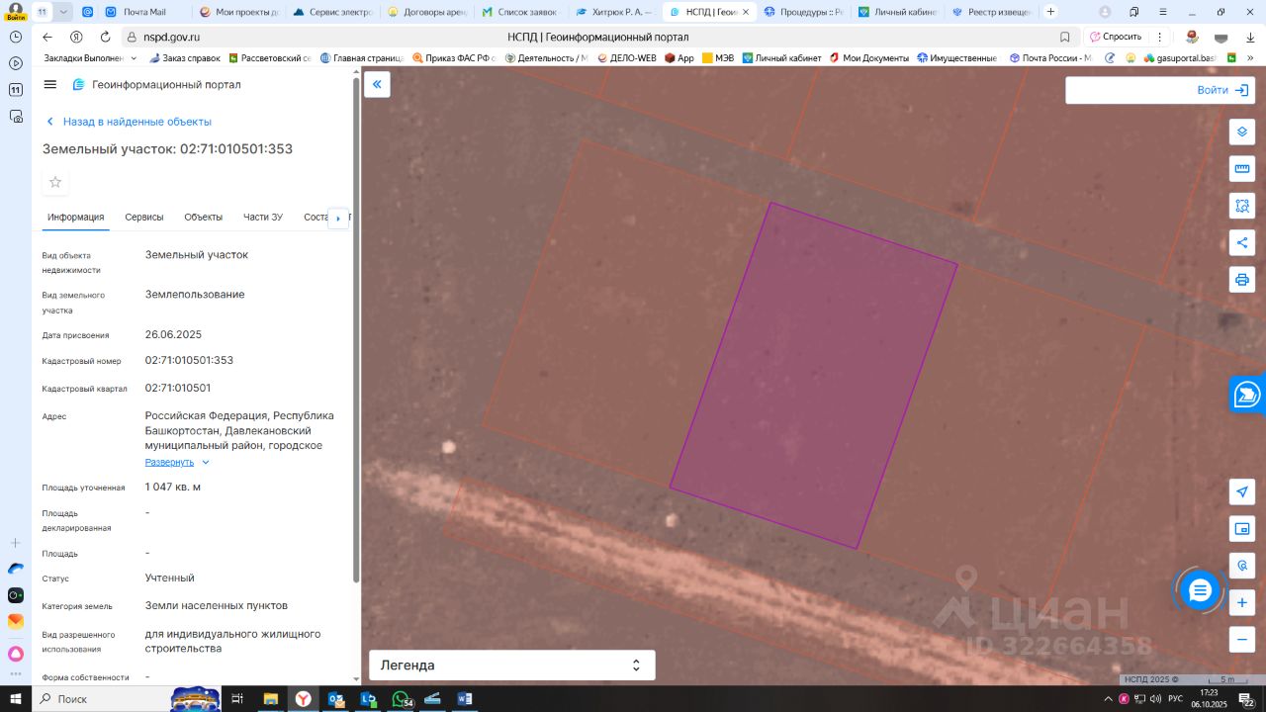This screenshot has height=712, width=1266.
Task: Add the land plot to favorites with star
Action: [x=55, y=182]
